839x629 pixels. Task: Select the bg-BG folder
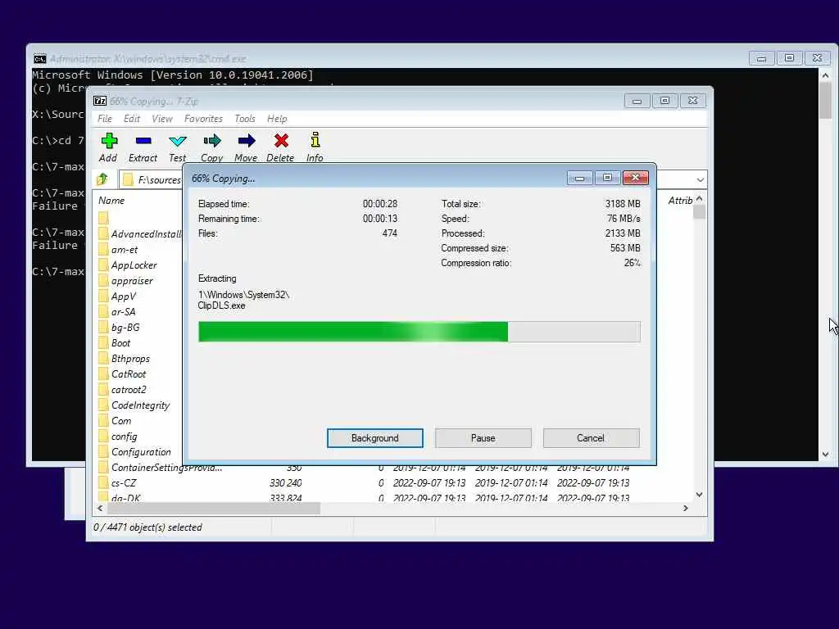[125, 328]
